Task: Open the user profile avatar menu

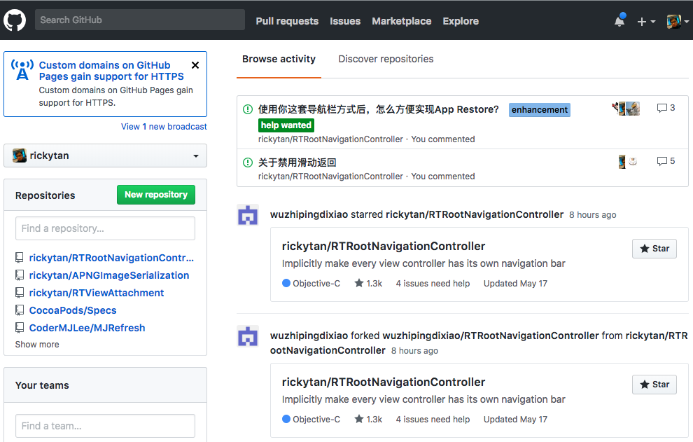Action: pos(678,21)
